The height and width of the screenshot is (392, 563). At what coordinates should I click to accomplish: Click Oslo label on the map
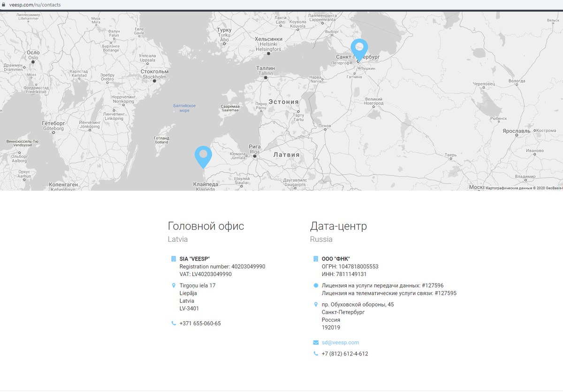33,55
